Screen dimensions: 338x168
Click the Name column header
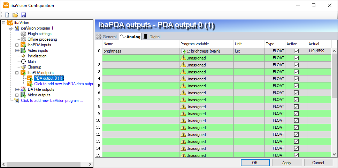[x=141, y=44]
